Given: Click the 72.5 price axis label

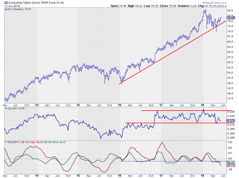Looking at the screenshot, I should pos(230,26).
